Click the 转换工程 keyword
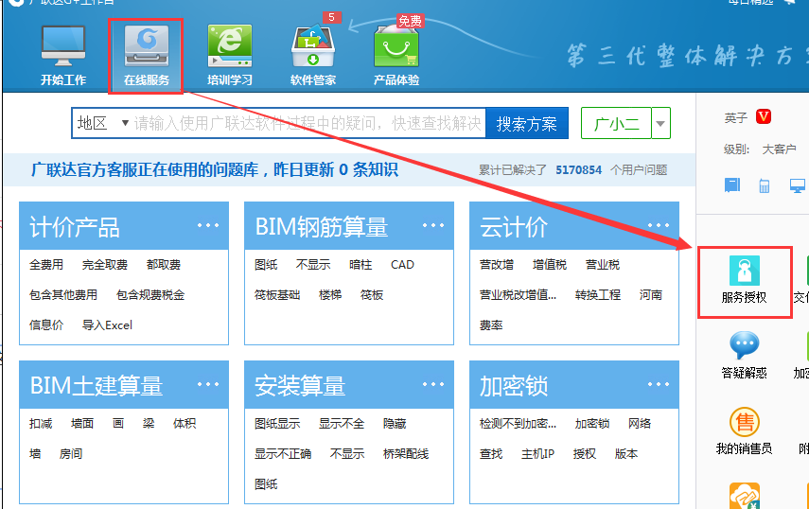 click(x=598, y=295)
